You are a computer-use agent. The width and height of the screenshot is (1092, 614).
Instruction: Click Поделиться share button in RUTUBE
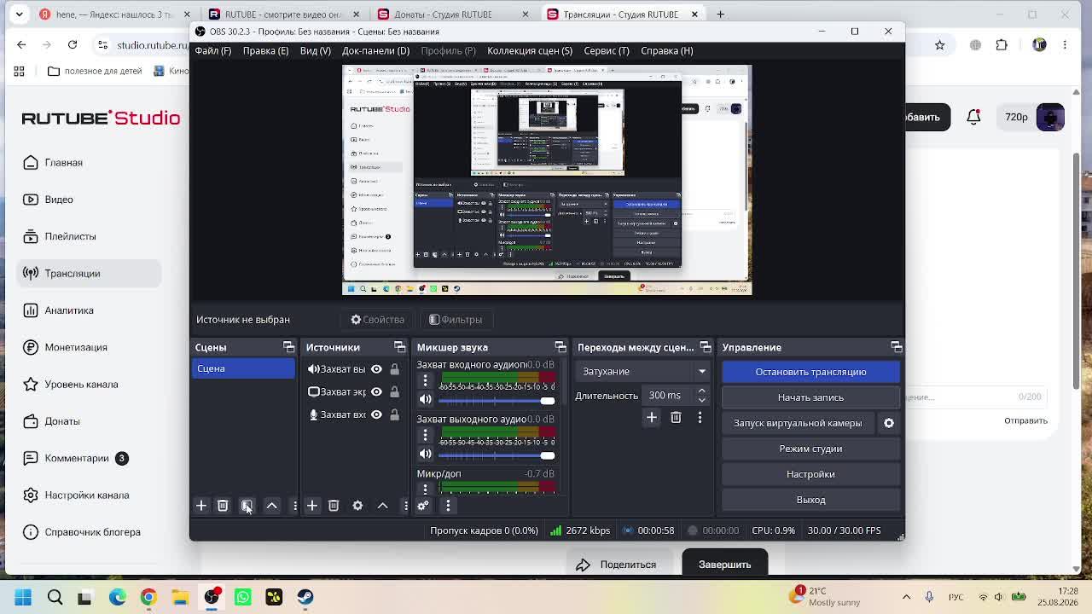click(x=616, y=565)
